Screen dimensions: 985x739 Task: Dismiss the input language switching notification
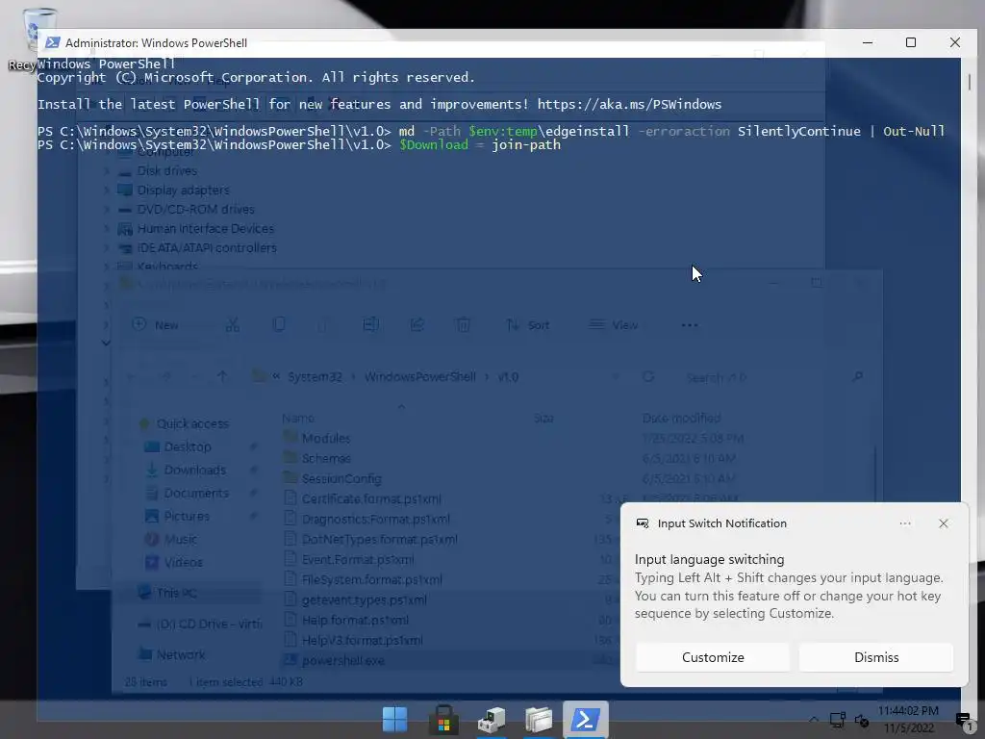click(876, 657)
